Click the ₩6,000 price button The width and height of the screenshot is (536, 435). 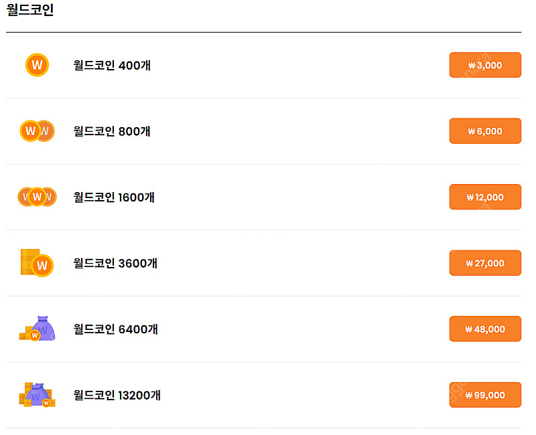pyautogui.click(x=485, y=130)
